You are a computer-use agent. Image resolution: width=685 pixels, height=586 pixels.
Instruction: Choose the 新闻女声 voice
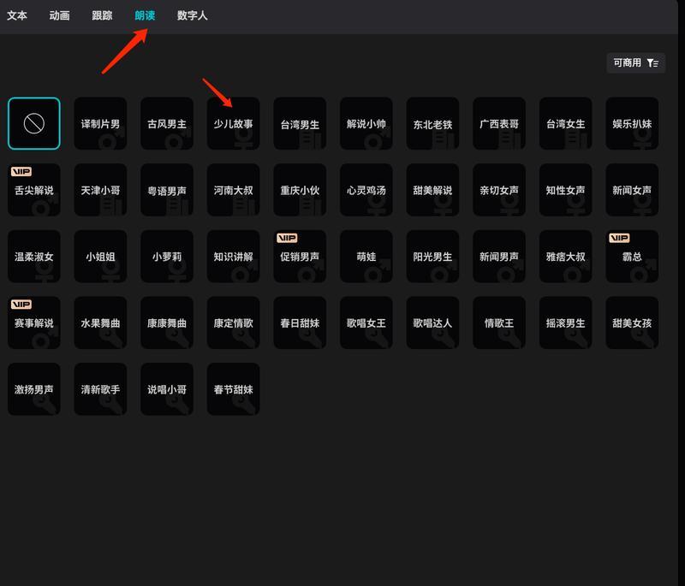coord(632,190)
